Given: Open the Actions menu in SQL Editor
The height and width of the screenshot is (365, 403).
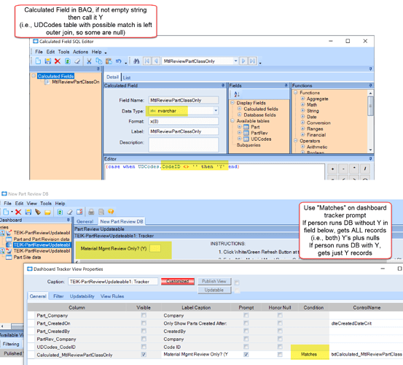Looking at the screenshot, I should click(80, 52).
